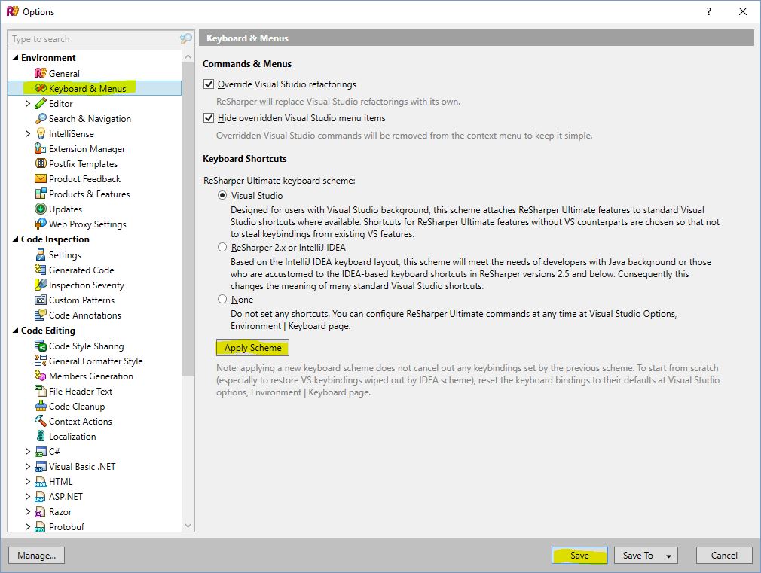Click the Save button
The width and height of the screenshot is (761, 573).
pyautogui.click(x=579, y=555)
